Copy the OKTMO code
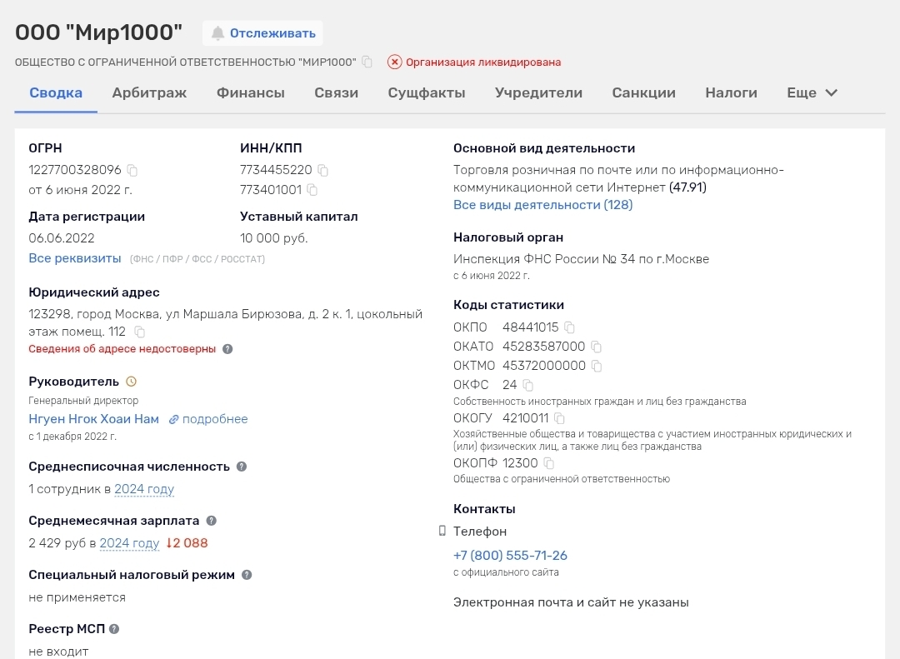 [597, 366]
